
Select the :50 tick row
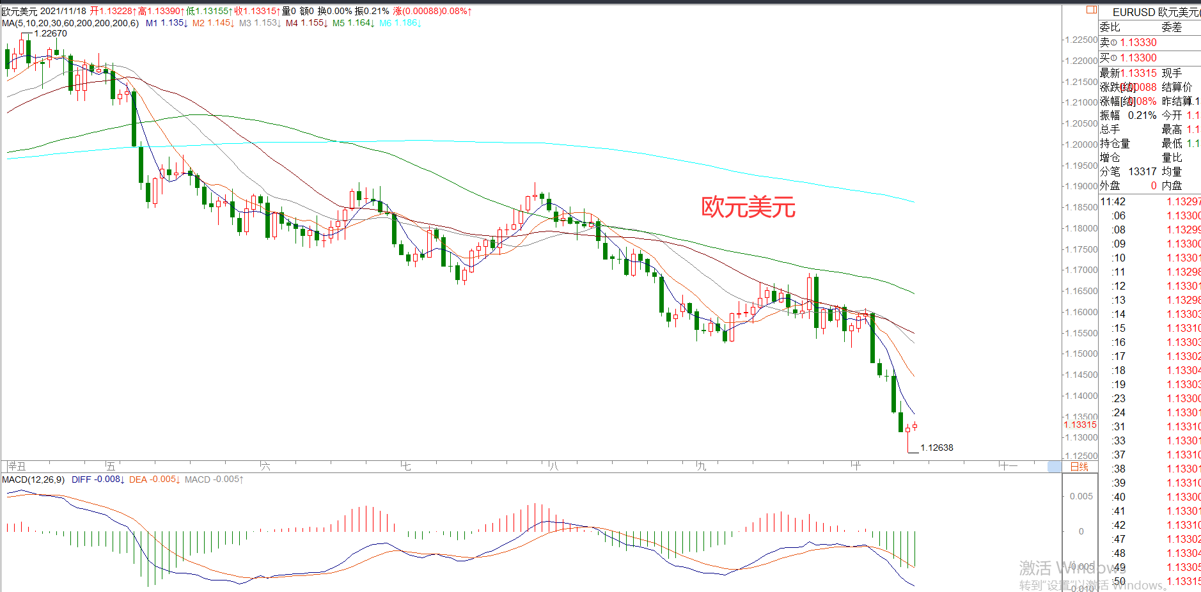[x=1150, y=582]
